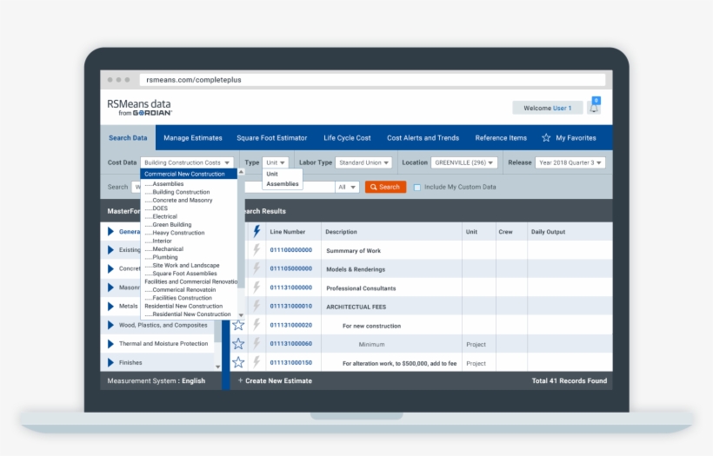Open line number 011131000150 link
The image size is (713, 456).
(x=291, y=362)
